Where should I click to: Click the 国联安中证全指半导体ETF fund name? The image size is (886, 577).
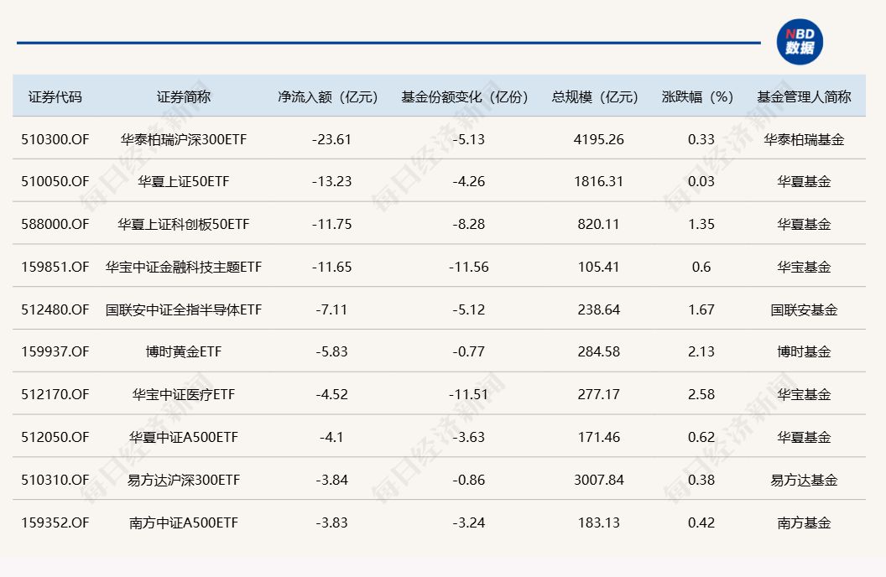point(184,309)
